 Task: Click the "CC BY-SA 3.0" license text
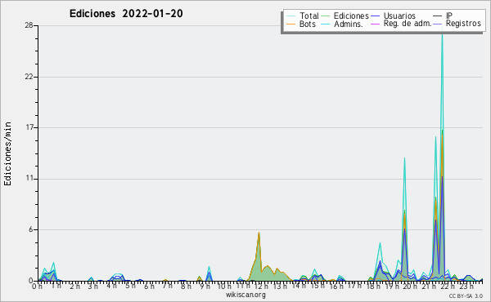point(466,295)
